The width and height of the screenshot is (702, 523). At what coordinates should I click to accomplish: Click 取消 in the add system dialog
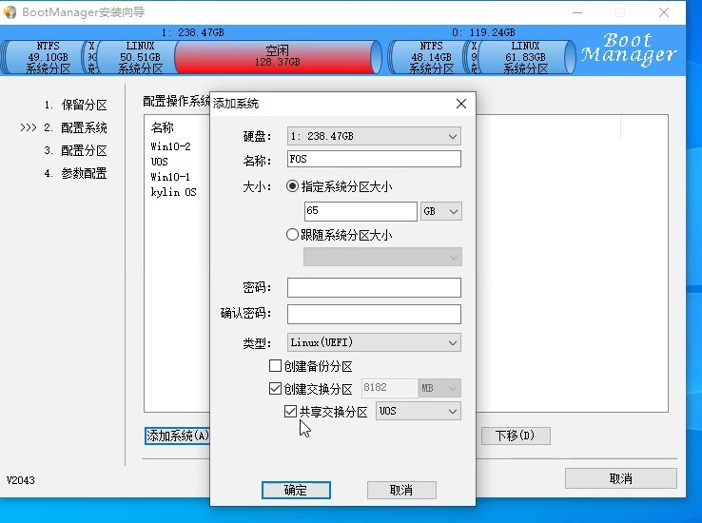tap(401, 490)
